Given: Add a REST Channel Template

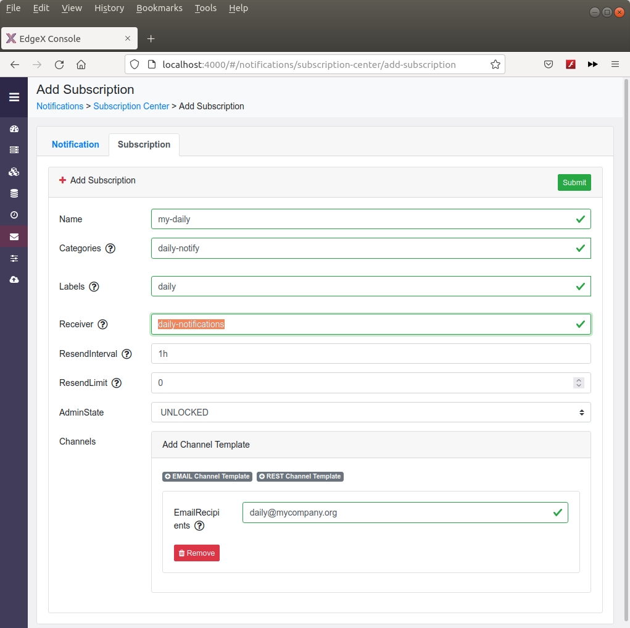Looking at the screenshot, I should (300, 477).
